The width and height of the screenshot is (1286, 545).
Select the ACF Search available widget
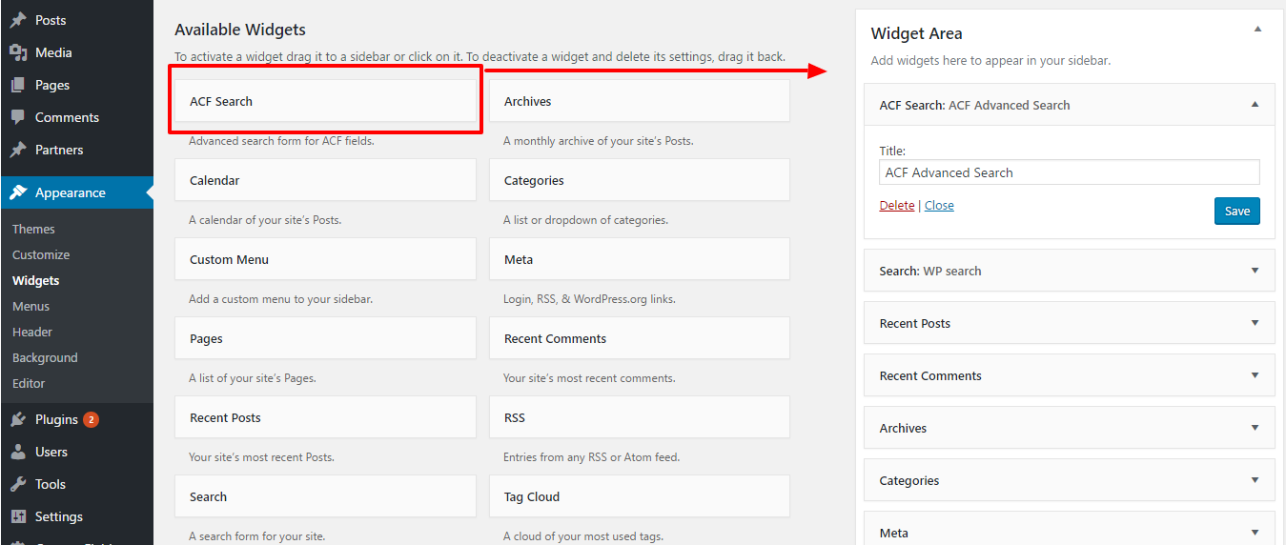325,101
